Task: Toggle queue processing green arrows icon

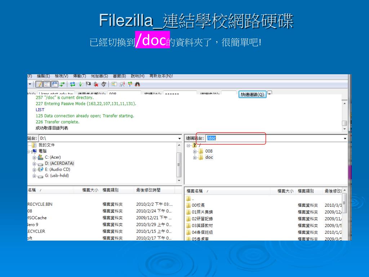Action: (x=80, y=84)
